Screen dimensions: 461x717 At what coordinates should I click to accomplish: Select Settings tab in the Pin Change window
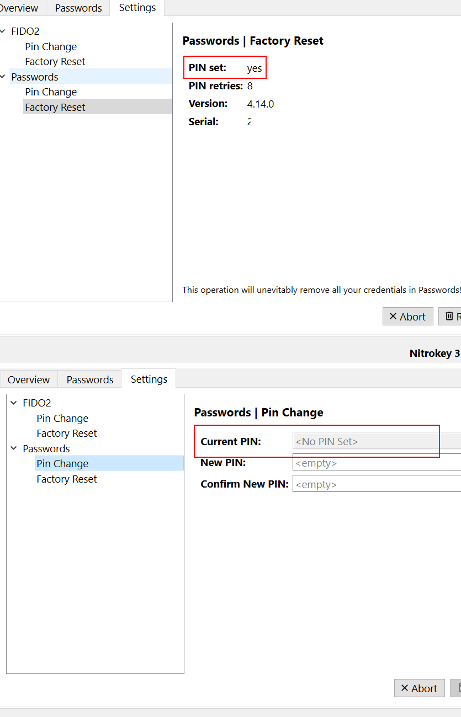pos(149,379)
